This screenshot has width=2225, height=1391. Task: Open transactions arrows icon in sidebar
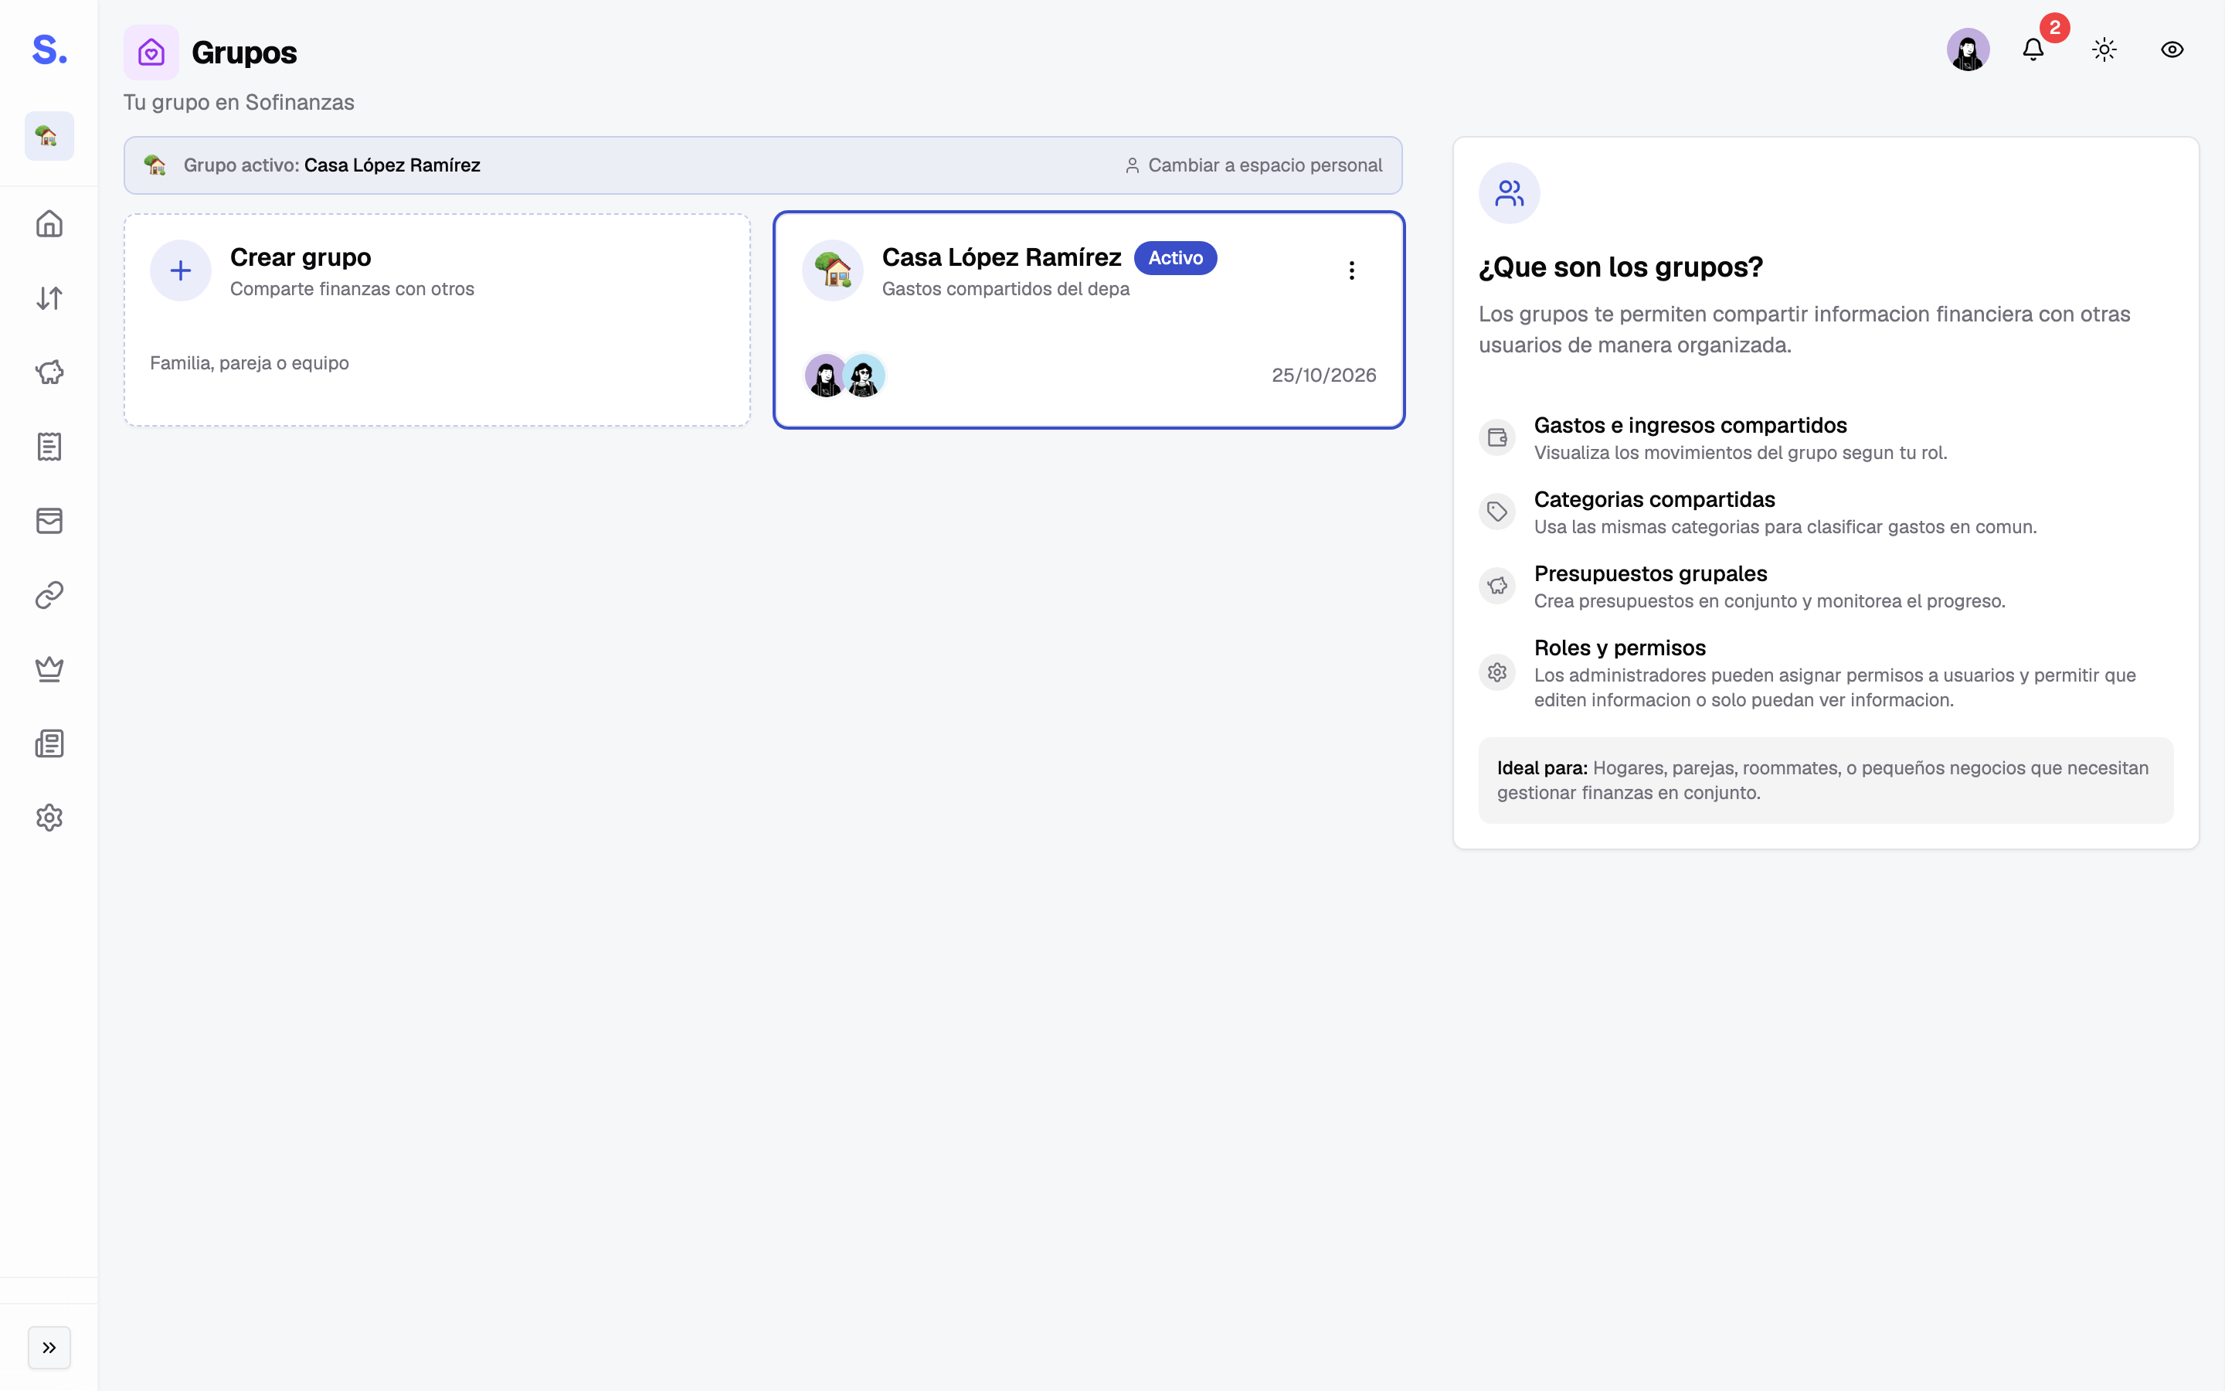pos(49,298)
